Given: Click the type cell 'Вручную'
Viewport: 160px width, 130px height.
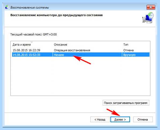Looking at the screenshot, I should (x=129, y=55).
